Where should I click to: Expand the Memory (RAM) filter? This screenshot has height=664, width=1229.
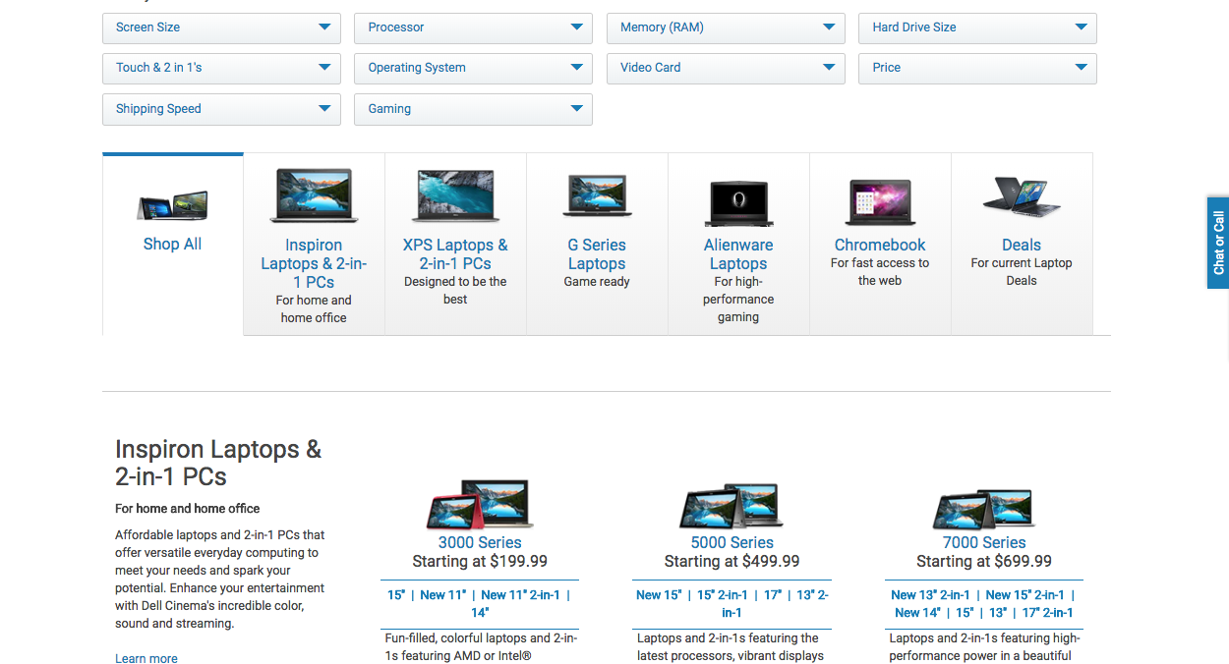(x=726, y=28)
